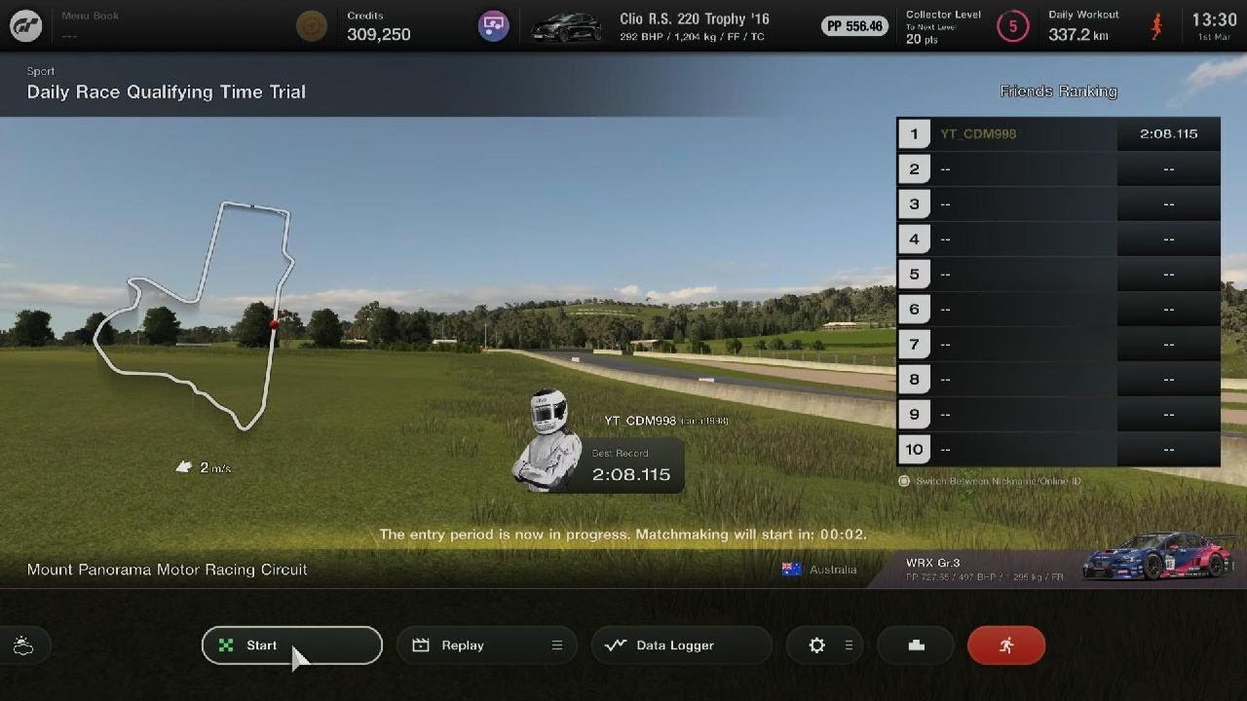Open the Data Logger
Image resolution: width=1247 pixels, height=701 pixels.
[x=682, y=646]
